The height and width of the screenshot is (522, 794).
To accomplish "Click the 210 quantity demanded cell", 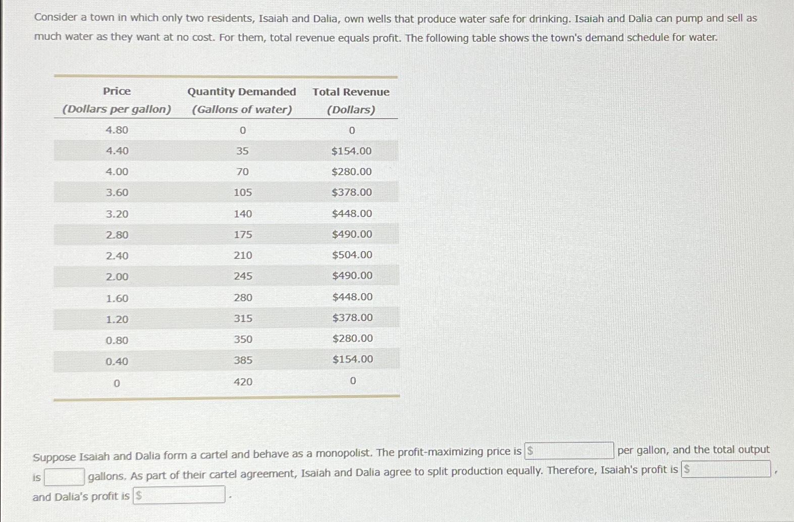I will 243,255.
